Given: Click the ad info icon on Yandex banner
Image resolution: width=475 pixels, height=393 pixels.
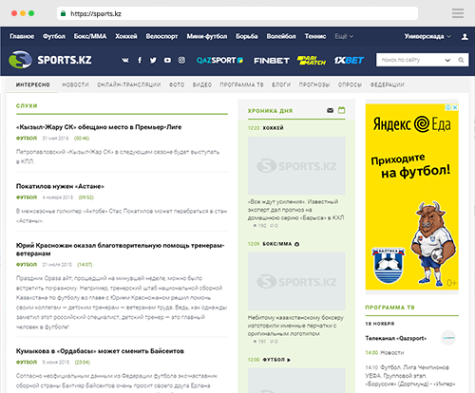Looking at the screenshot, I should [448, 107].
